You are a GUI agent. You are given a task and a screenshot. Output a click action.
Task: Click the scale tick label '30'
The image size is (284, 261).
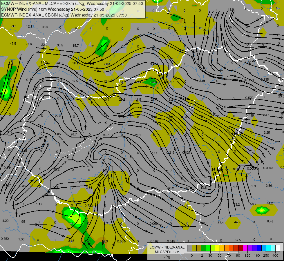tap(210, 255)
